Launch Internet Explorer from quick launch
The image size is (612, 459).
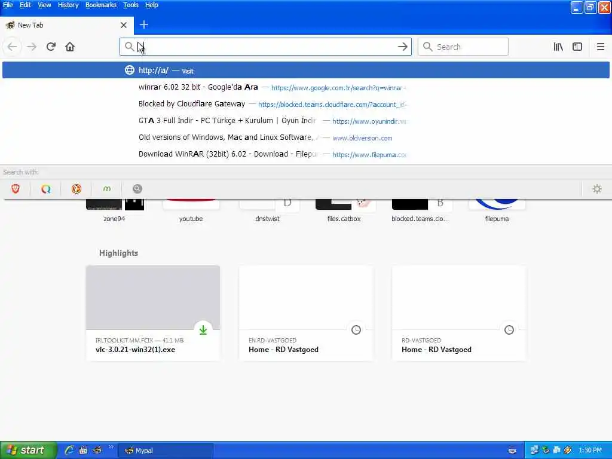click(69, 450)
